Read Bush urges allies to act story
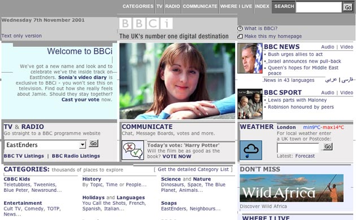This screenshot has height=220, width=356. (x=295, y=54)
